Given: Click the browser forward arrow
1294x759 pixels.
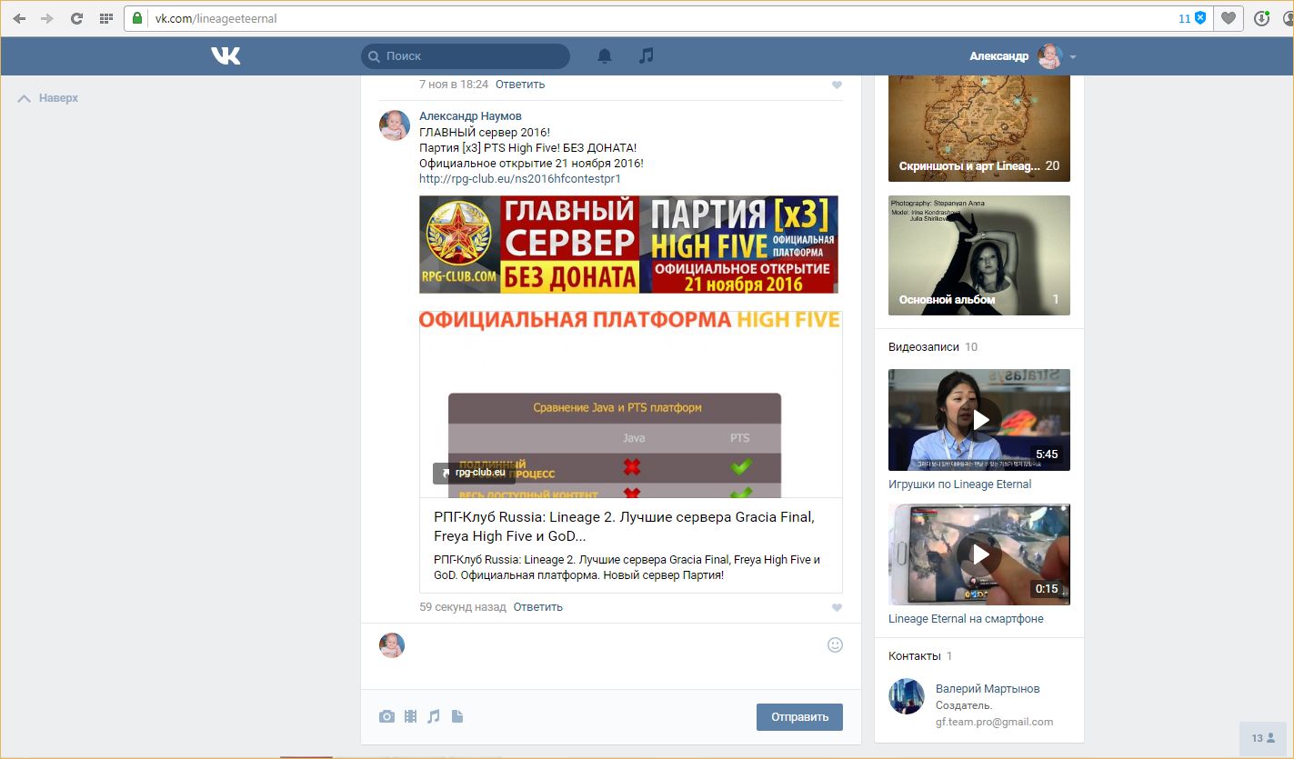Looking at the screenshot, I should [47, 18].
